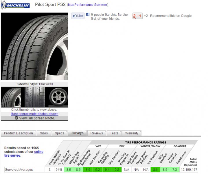Open the Most approximate photos shown link
The width and height of the screenshot is (208, 174).
click(x=34, y=114)
